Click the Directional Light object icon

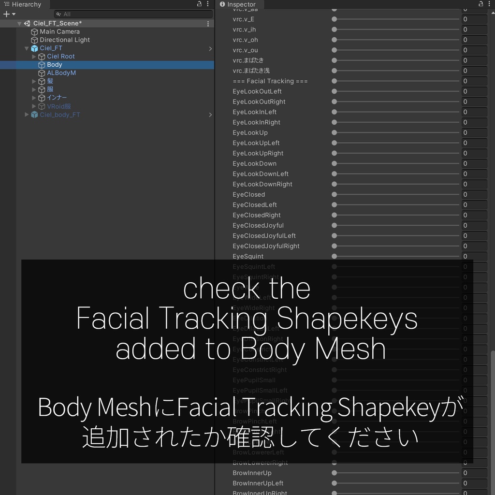tap(34, 40)
